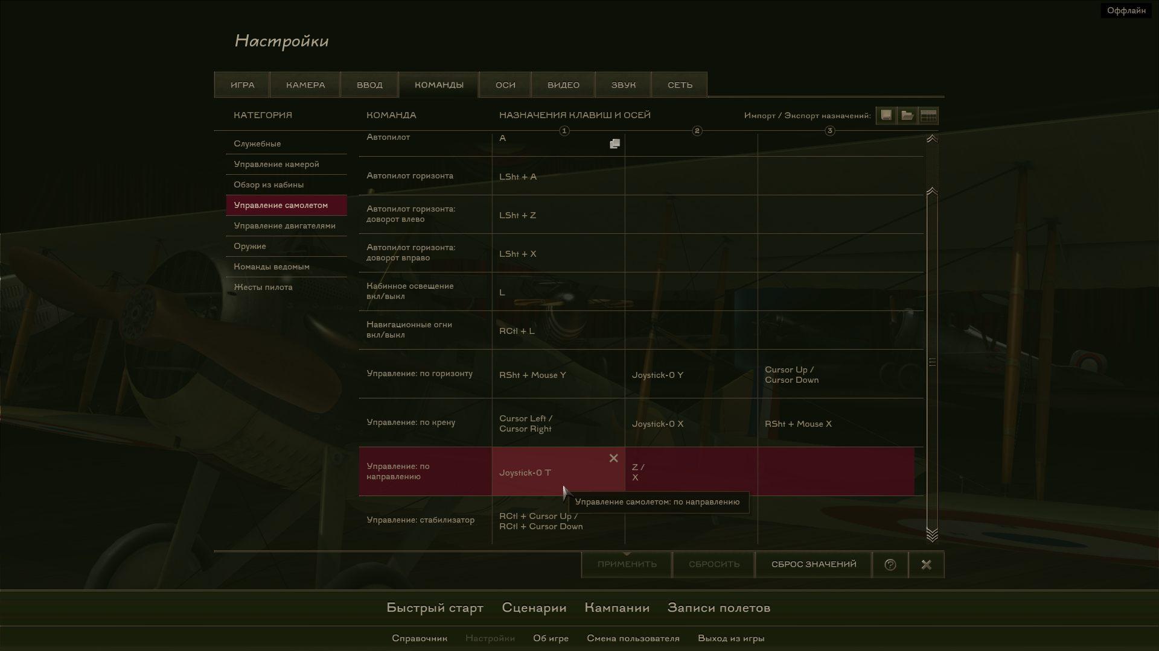
Task: Open the ОСИ tab
Action: 505,85
